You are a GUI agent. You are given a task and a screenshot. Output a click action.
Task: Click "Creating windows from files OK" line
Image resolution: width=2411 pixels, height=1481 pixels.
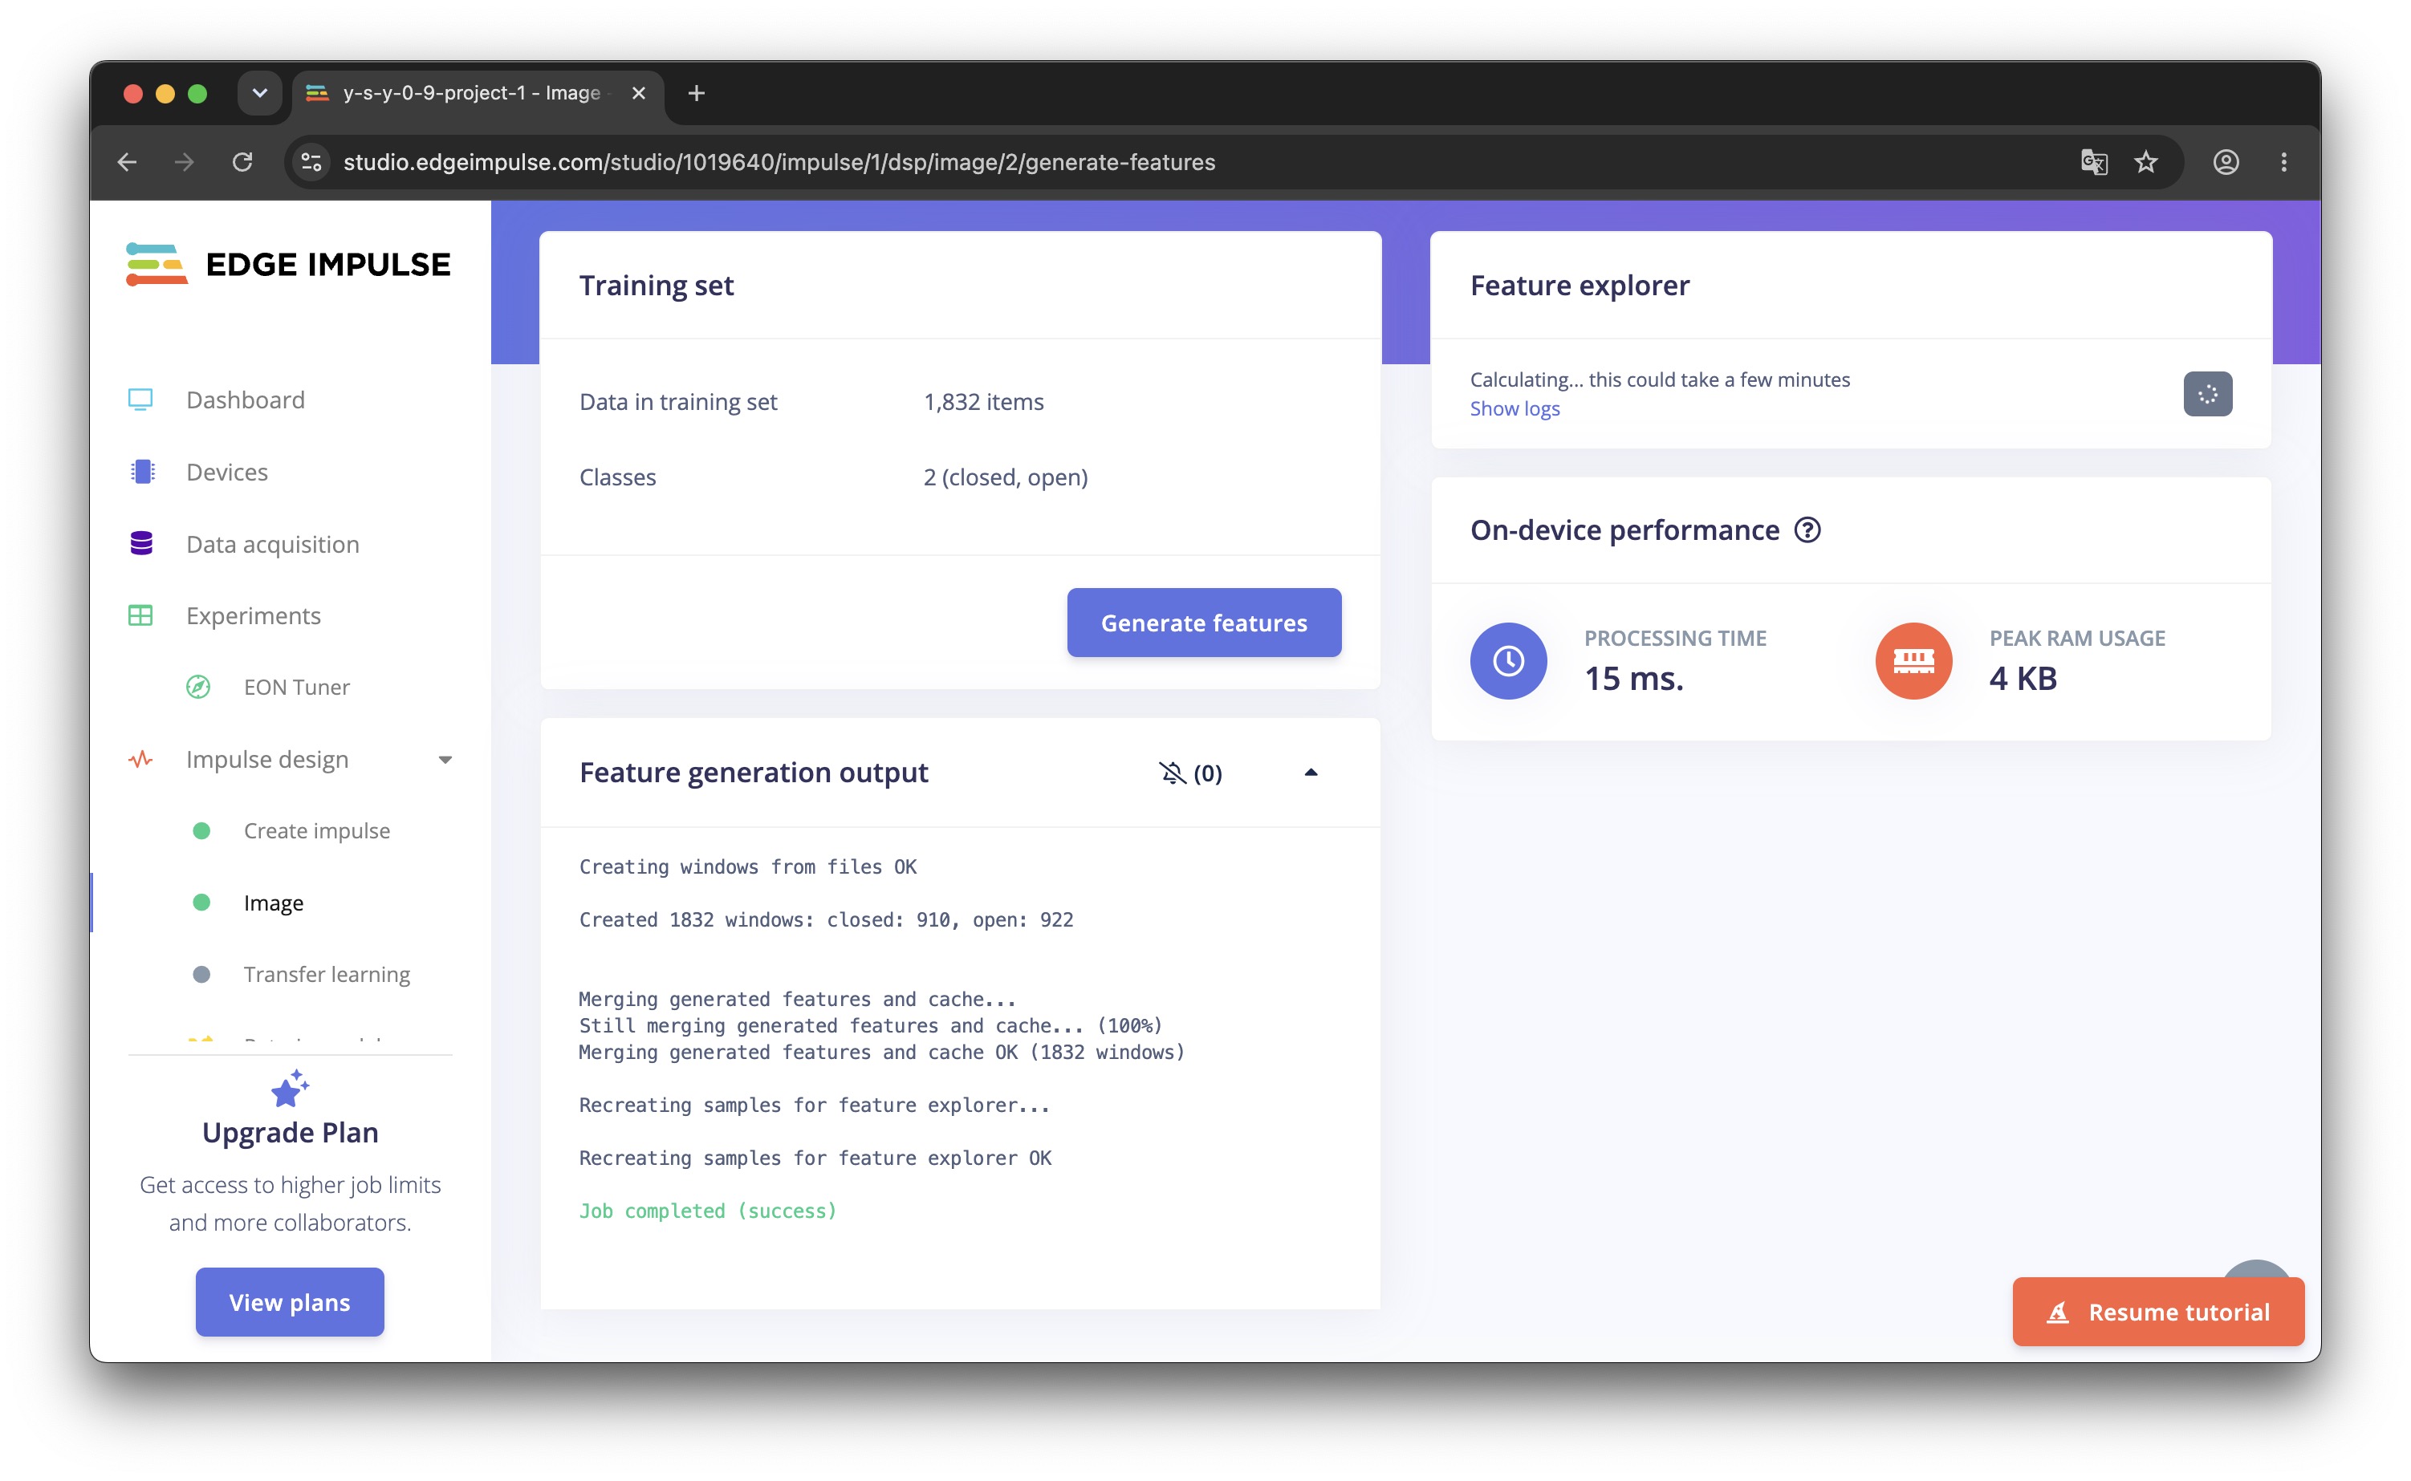click(747, 866)
